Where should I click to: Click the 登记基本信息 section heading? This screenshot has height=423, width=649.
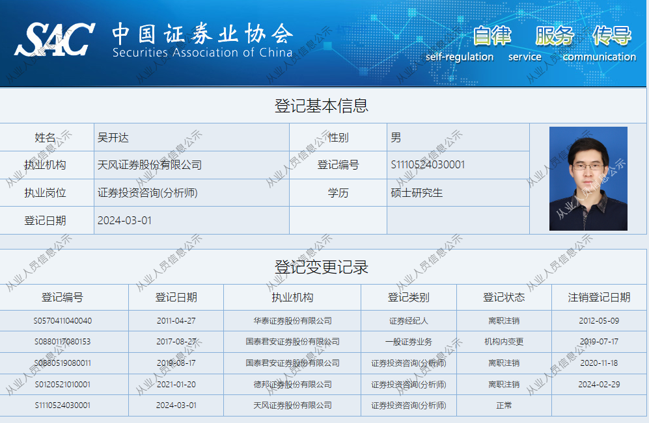(321, 106)
